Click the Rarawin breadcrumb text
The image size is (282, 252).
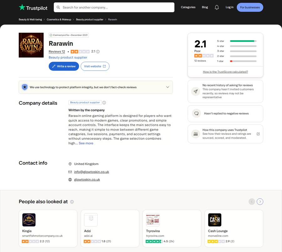[112, 19]
